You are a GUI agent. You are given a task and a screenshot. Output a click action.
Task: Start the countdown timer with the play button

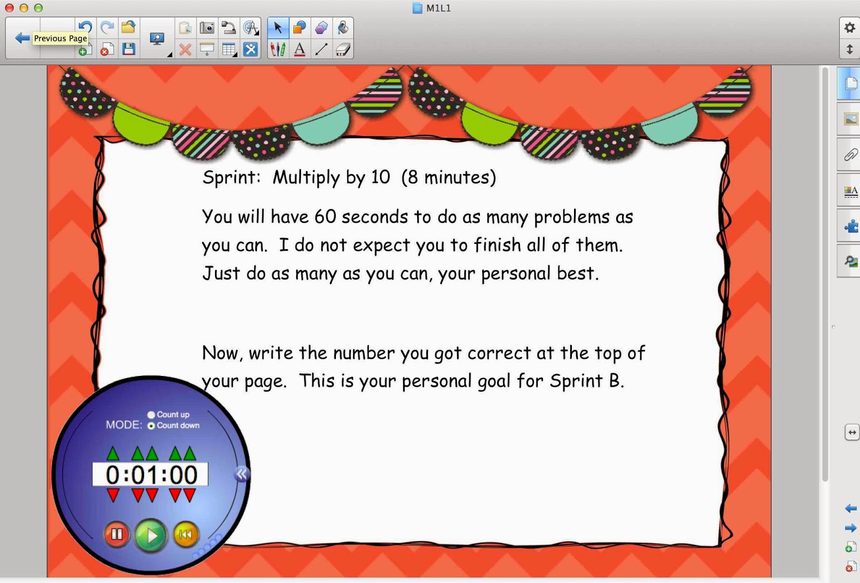tap(151, 535)
